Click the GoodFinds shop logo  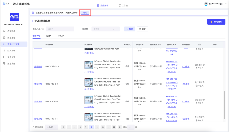[x=14, y=17]
